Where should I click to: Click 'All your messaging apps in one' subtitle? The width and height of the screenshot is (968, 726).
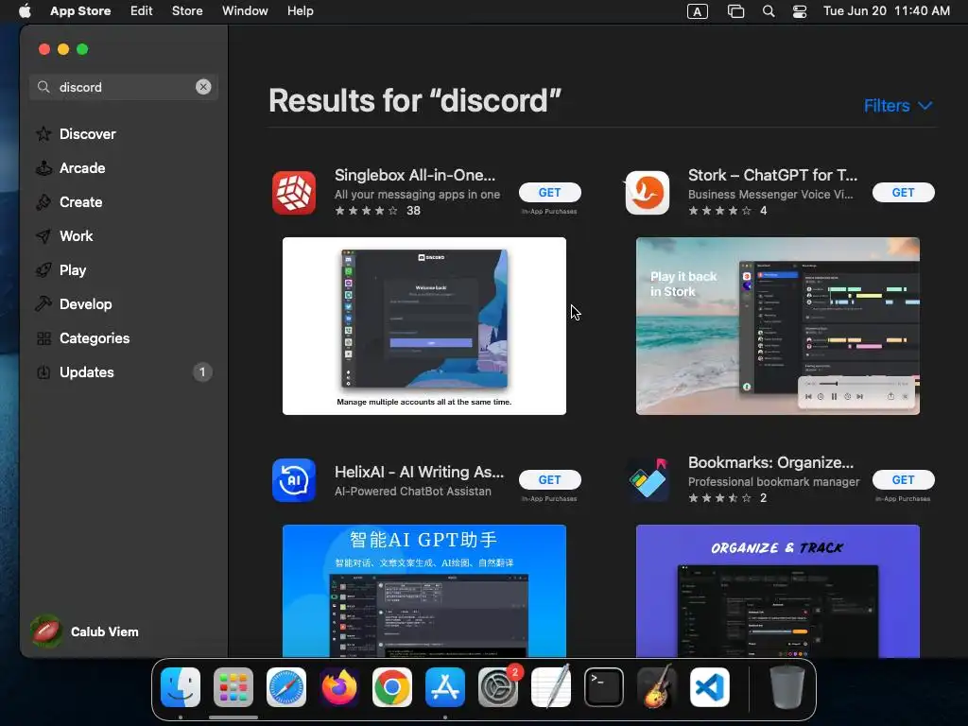(417, 195)
